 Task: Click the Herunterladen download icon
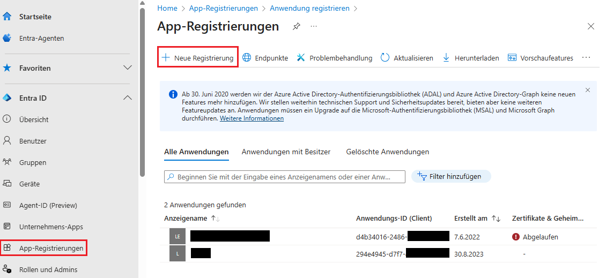click(x=446, y=58)
